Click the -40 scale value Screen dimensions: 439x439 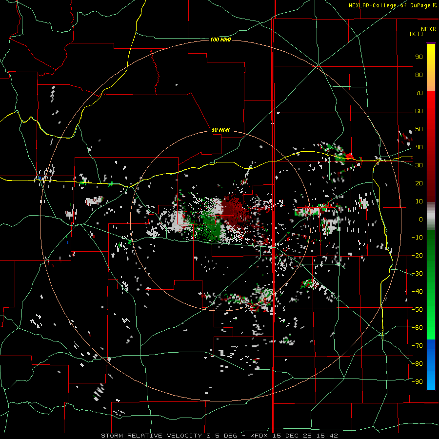pos(417,292)
